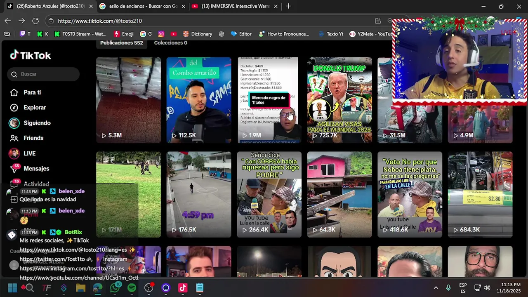
Task: Open a new browser tab
Action: tap(288, 6)
